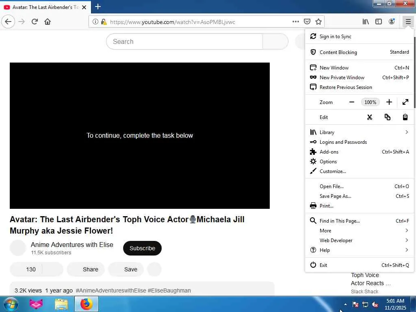Open page actions three-dot menu
This screenshot has width=416, height=312.
click(296, 22)
